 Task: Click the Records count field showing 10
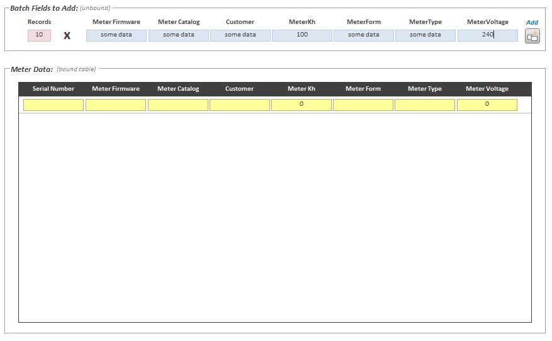pos(40,35)
